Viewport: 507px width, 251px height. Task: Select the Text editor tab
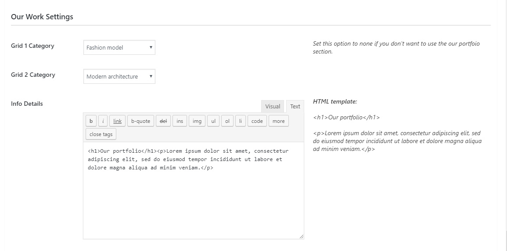[x=295, y=106]
